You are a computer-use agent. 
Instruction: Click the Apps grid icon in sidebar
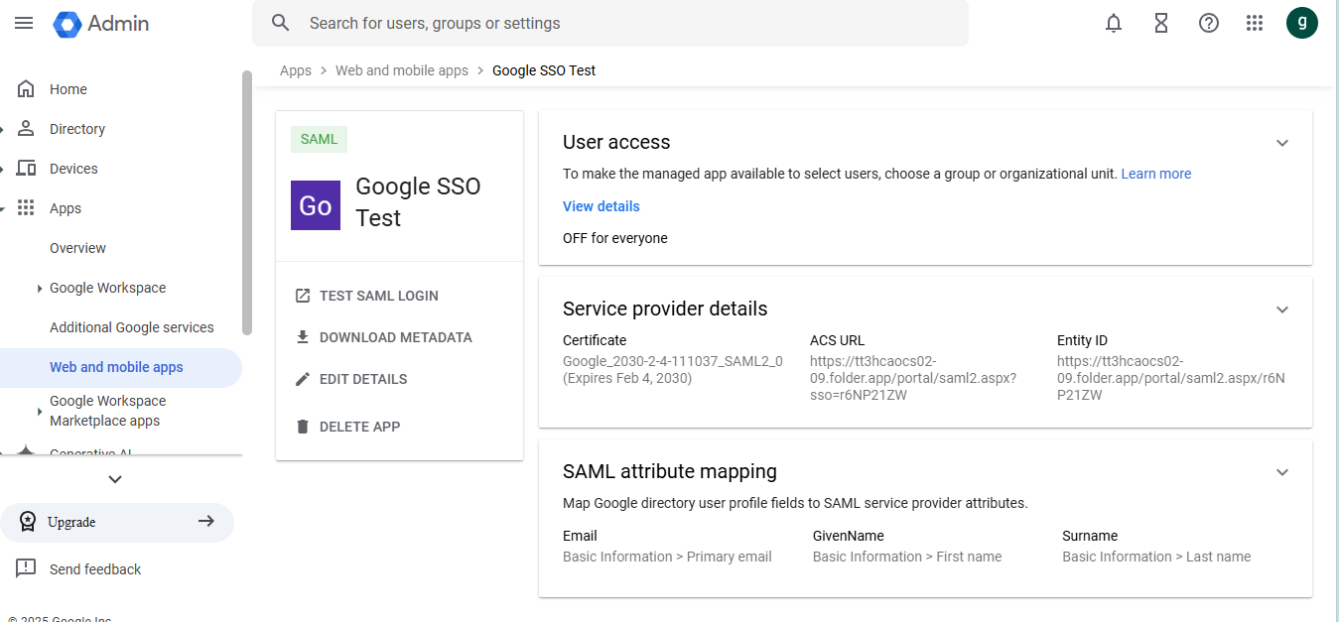(27, 207)
